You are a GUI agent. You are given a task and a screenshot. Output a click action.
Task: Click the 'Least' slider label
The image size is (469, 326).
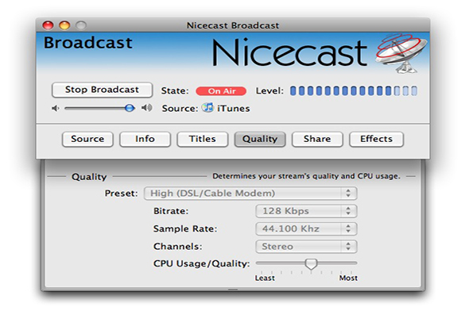pyautogui.click(x=265, y=278)
